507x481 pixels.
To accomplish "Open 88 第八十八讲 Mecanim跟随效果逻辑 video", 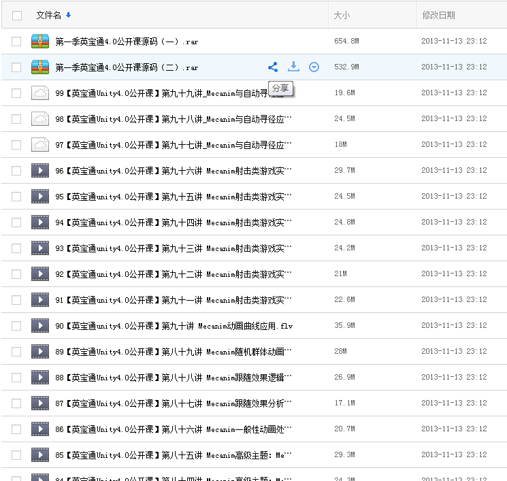I will coord(174,378).
